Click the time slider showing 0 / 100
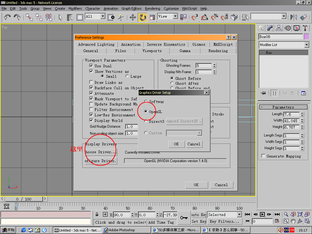 coord(24,199)
